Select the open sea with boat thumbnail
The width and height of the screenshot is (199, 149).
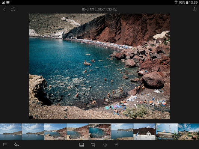click(122, 132)
